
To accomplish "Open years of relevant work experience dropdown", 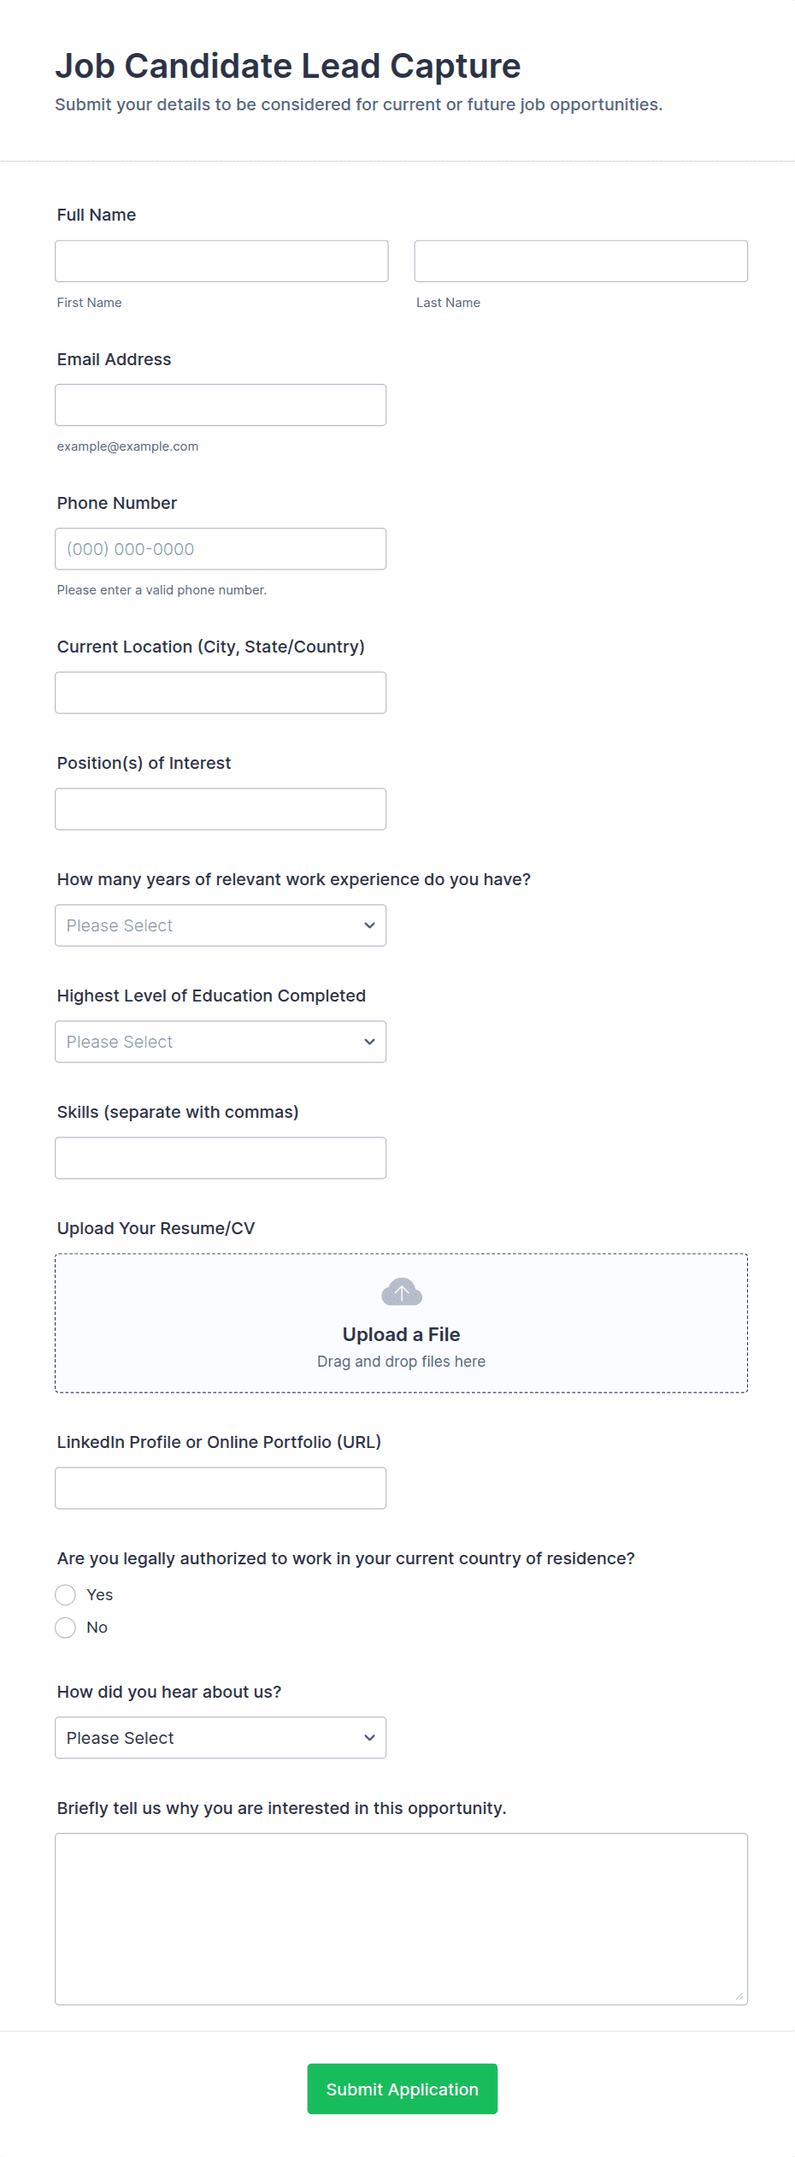I will [221, 925].
